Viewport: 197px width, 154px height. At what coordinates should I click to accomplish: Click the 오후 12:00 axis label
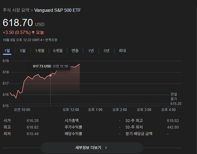(71, 110)
